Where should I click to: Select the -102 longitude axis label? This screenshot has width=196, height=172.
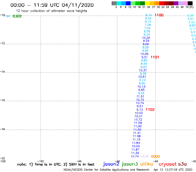(41, 161)
